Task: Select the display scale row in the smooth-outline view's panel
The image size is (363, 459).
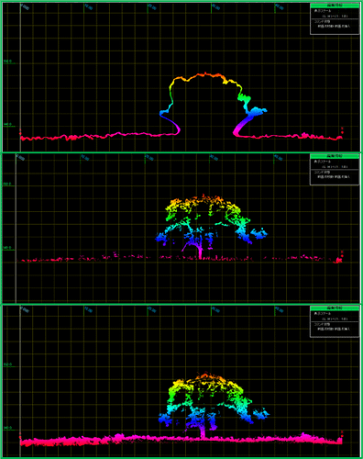Action: [335, 14]
